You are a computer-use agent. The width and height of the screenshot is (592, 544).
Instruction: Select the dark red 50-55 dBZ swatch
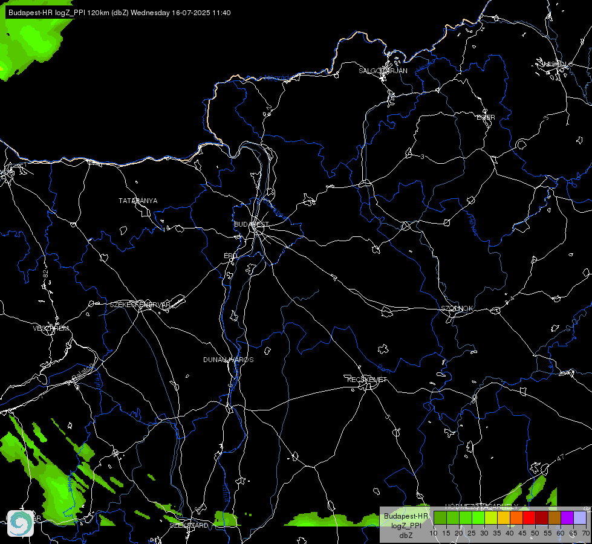point(542,517)
